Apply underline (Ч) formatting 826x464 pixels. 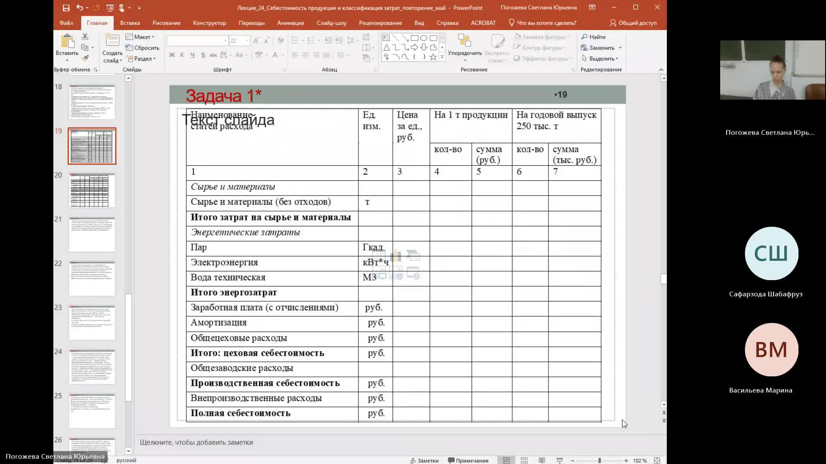[x=192, y=55]
